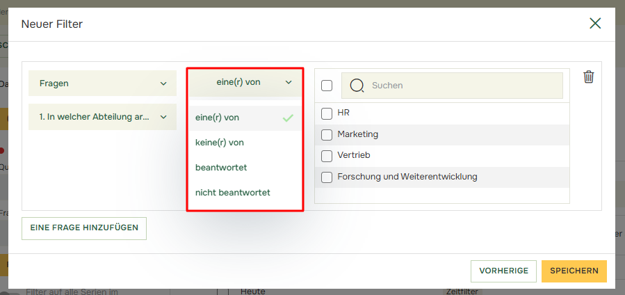Tick the Vertrieb checkbox
The height and width of the screenshot is (295, 625).
pos(327,155)
